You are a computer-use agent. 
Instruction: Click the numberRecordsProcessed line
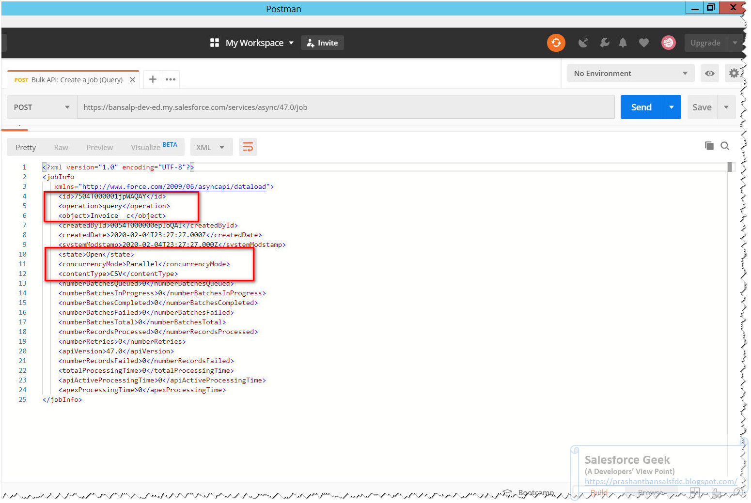(x=158, y=332)
